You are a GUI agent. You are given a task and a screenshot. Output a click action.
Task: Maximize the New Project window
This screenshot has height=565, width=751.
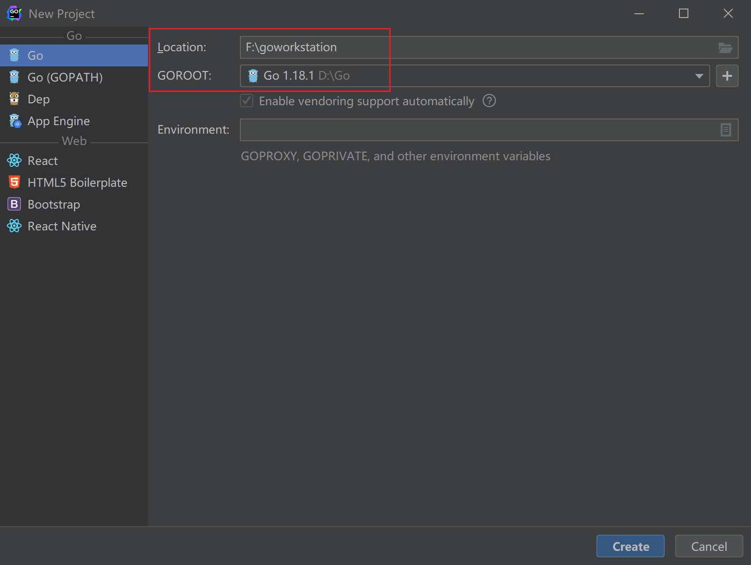[x=684, y=13]
